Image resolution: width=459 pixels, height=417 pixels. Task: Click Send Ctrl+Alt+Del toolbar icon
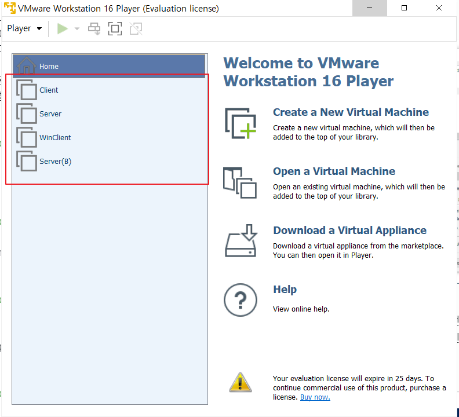point(94,29)
